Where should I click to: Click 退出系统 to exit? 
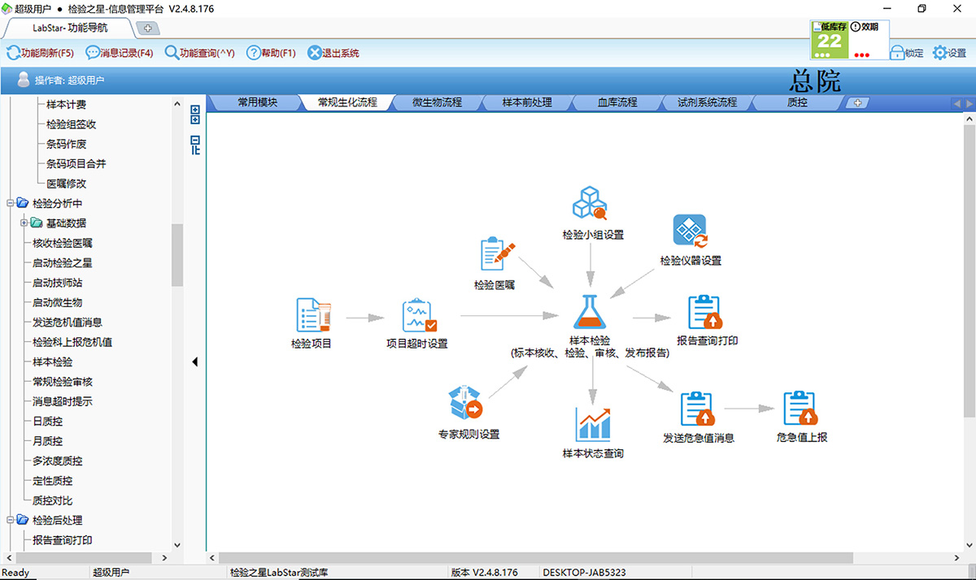tap(333, 53)
